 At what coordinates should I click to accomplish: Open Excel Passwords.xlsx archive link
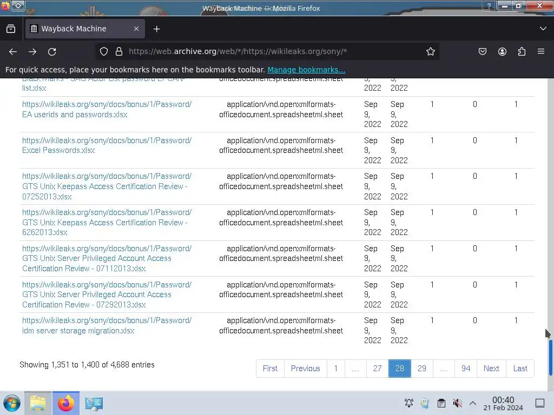click(x=107, y=145)
